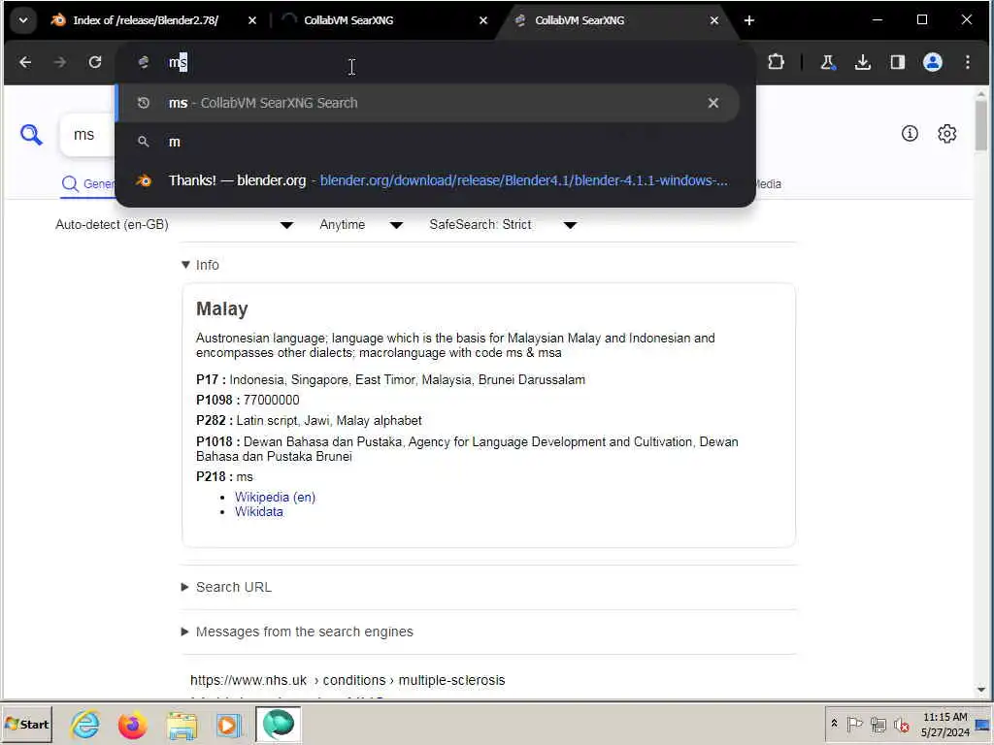Image resolution: width=994 pixels, height=745 pixels.
Task: Expand Messages from the search engines
Action: [x=297, y=632]
